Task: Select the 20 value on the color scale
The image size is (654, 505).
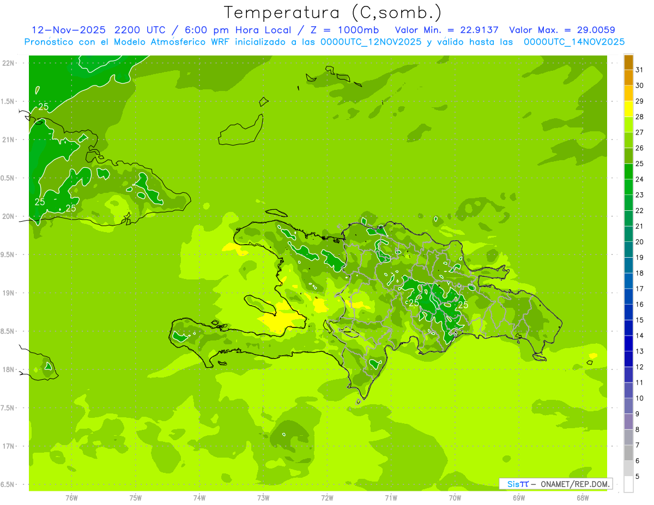Action: coord(639,242)
